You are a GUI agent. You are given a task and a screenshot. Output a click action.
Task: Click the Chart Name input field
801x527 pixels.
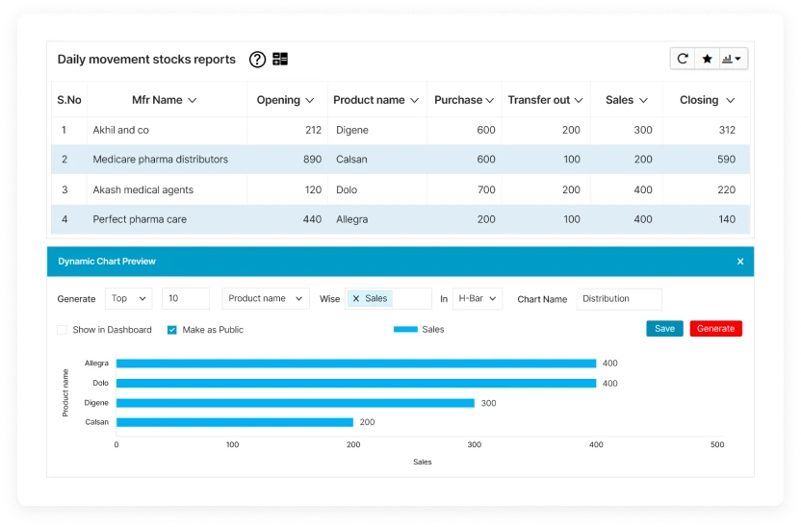619,299
